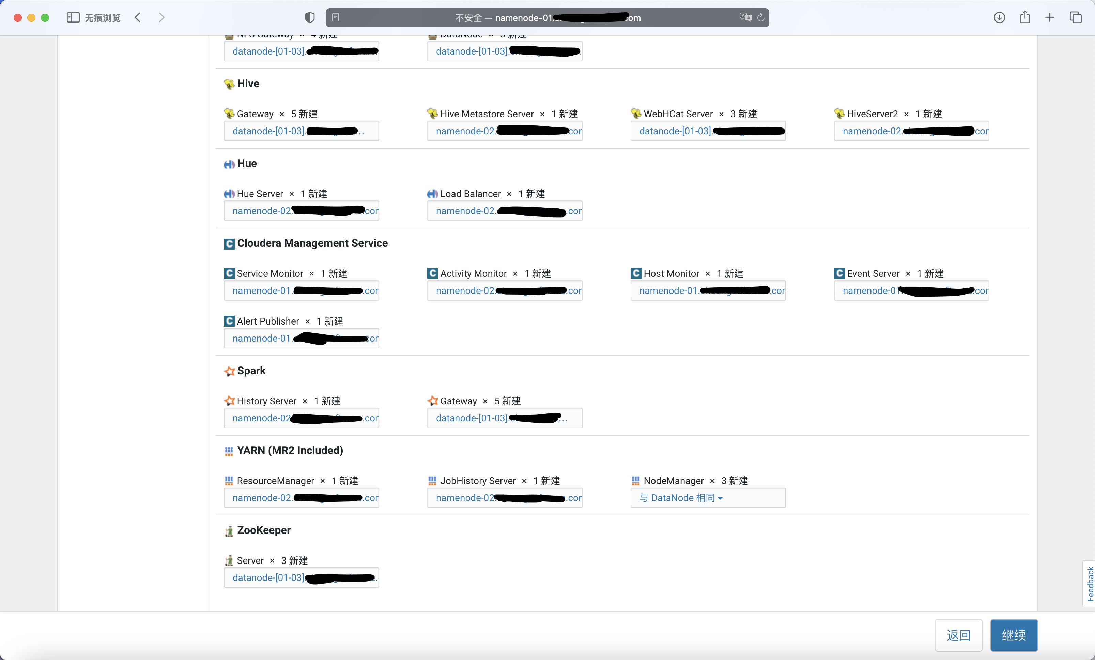This screenshot has width=1095, height=660.
Task: Go back with the left arrow button
Action: click(x=138, y=17)
